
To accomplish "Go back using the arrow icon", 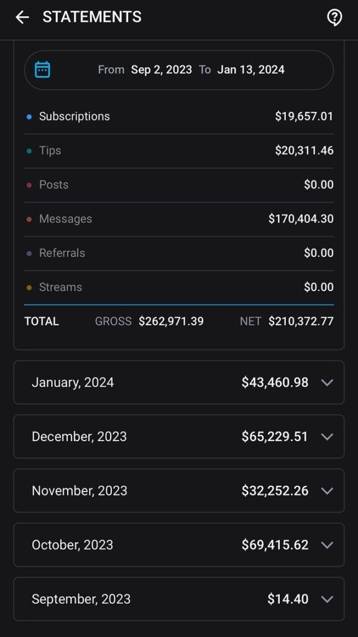I will point(22,17).
